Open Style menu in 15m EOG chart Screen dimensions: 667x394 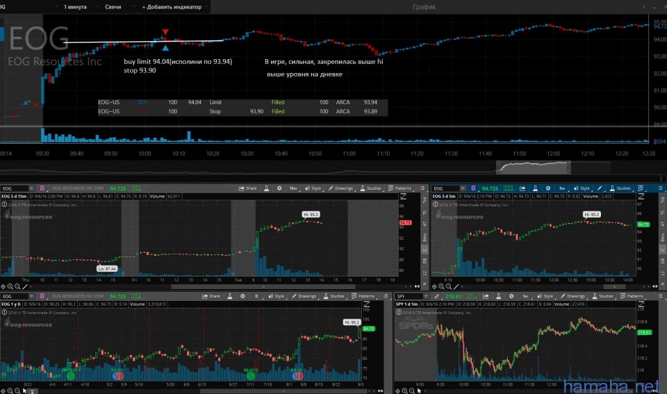coord(313,188)
